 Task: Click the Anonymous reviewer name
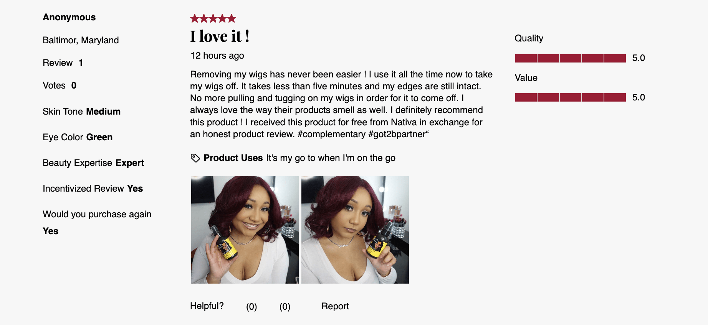[69, 17]
